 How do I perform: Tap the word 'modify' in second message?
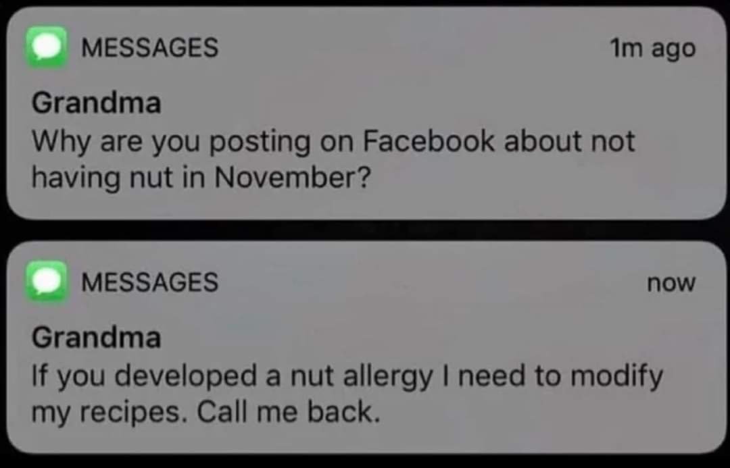pyautogui.click(x=616, y=377)
